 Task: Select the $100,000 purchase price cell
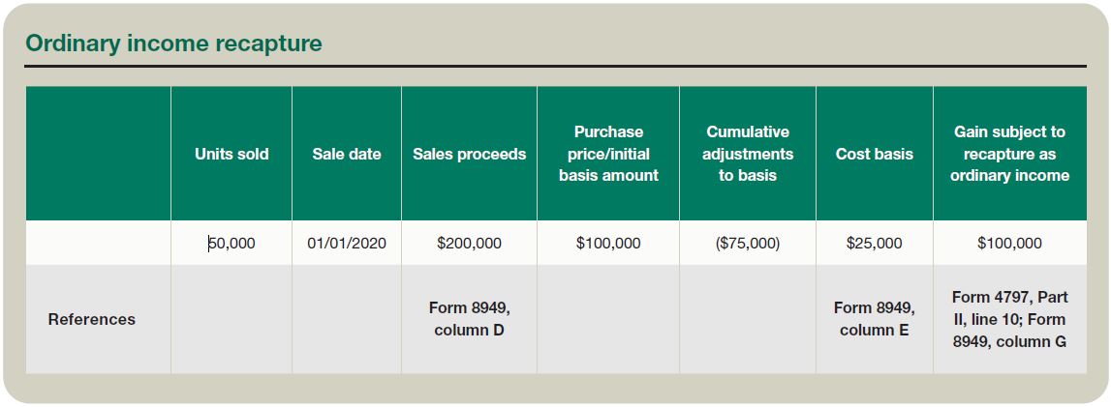(x=608, y=244)
